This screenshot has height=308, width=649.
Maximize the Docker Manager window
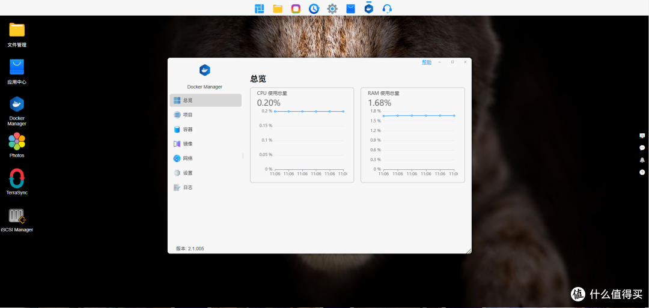point(452,62)
